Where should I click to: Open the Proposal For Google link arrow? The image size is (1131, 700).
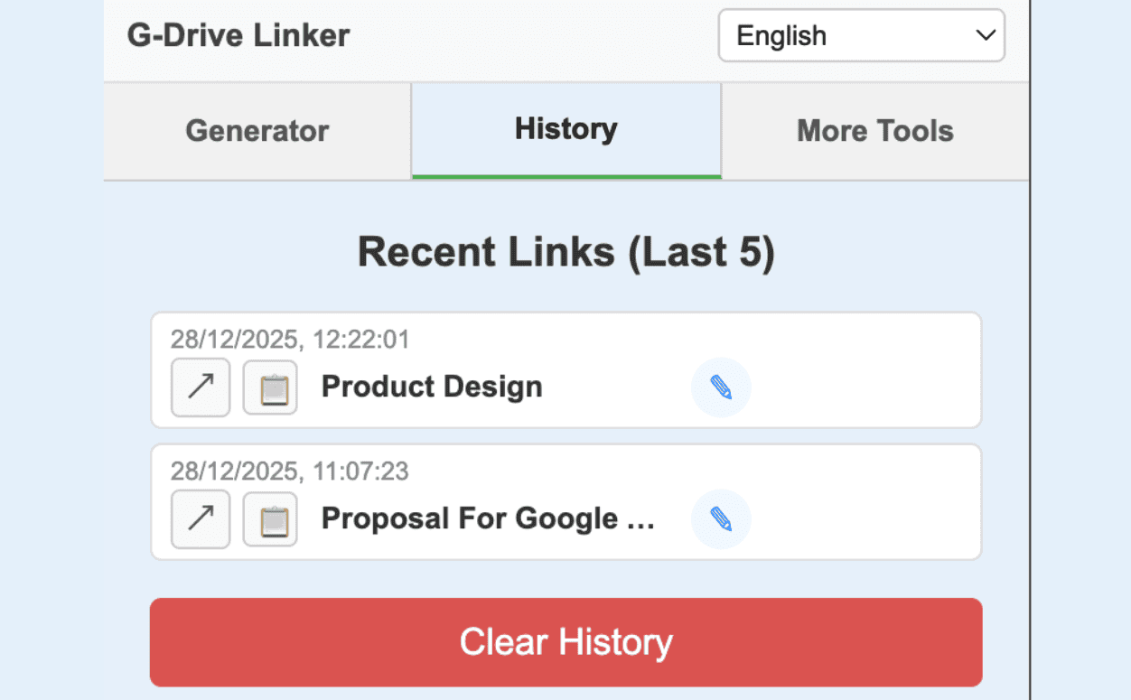click(201, 519)
